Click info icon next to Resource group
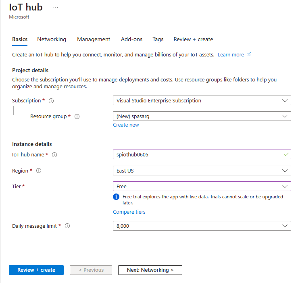 tap(77, 117)
